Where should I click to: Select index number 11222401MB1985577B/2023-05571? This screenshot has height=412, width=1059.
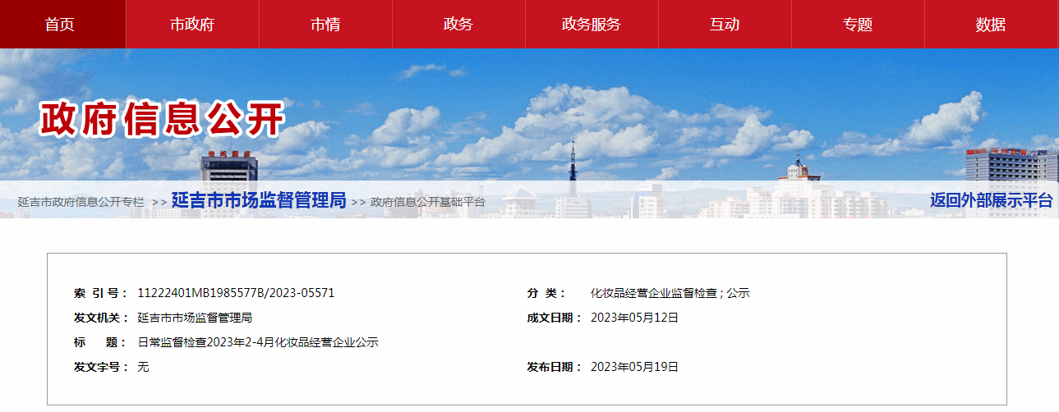pyautogui.click(x=236, y=293)
